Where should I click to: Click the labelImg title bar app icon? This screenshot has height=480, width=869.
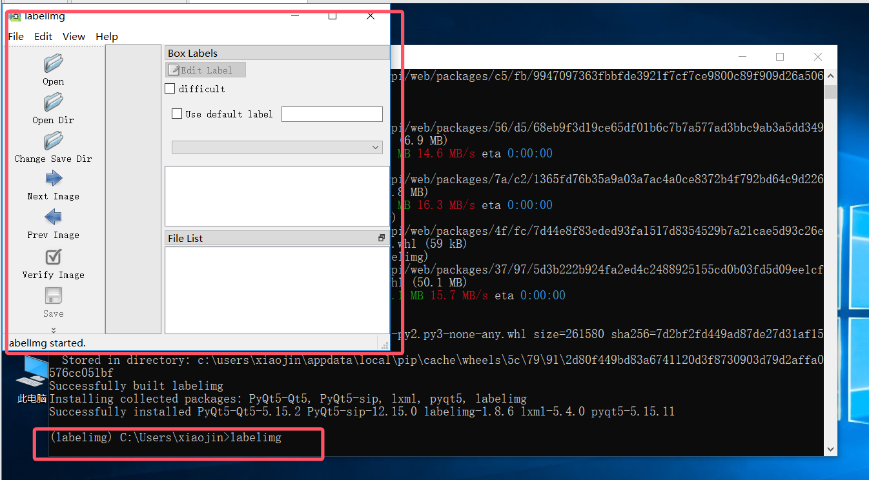(x=15, y=16)
